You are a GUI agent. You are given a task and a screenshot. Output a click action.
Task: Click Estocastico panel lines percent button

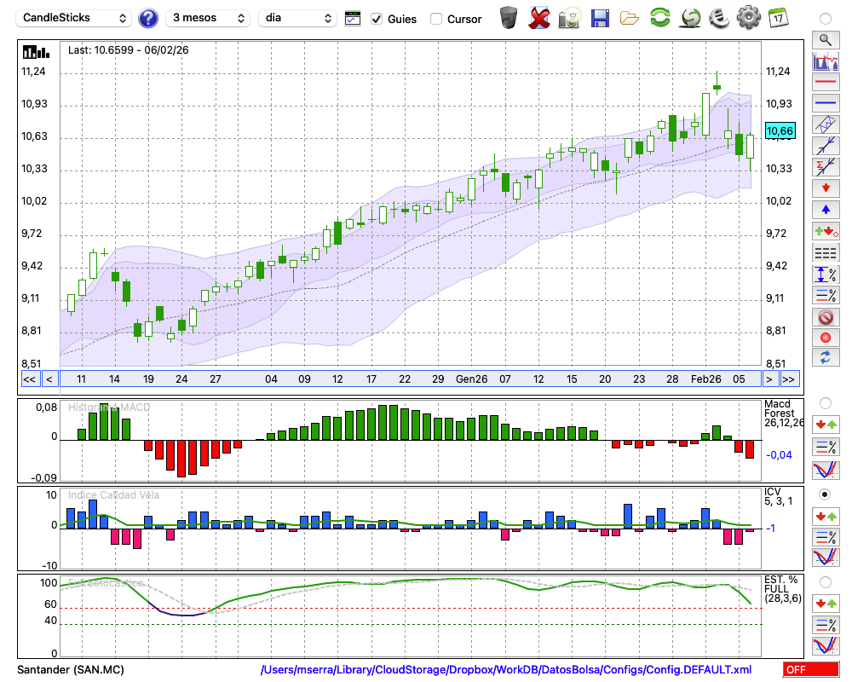point(826,625)
